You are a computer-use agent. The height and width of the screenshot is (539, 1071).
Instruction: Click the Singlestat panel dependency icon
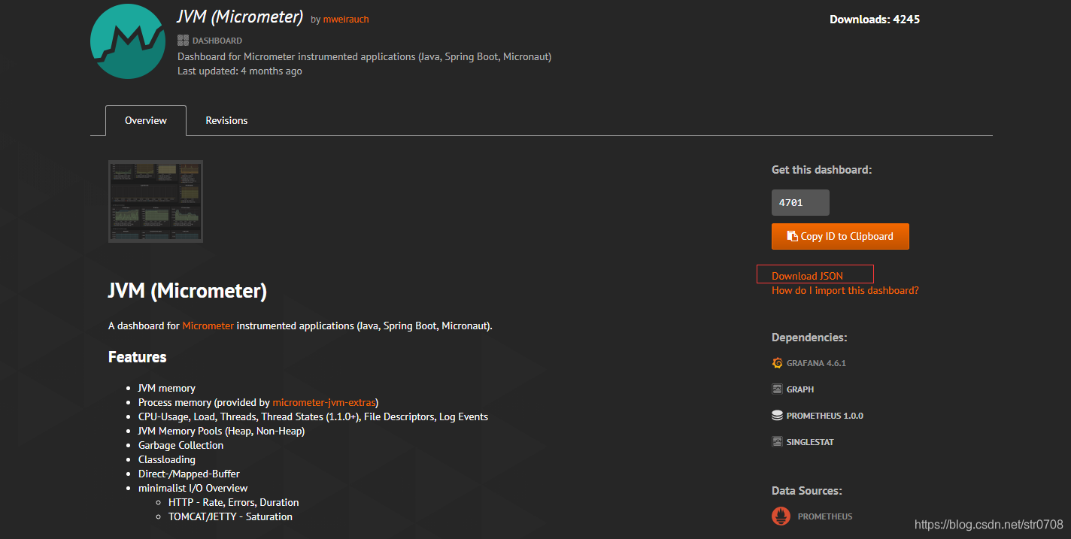(778, 442)
